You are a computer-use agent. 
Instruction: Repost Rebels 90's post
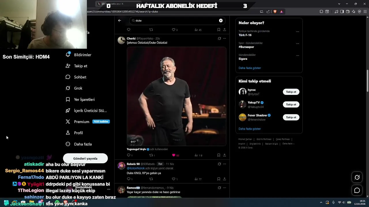pyautogui.click(x=151, y=179)
